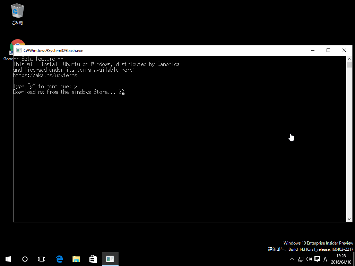Click the console vertical scrollbar thumb
This screenshot has height=266, width=355.
(x=349, y=65)
